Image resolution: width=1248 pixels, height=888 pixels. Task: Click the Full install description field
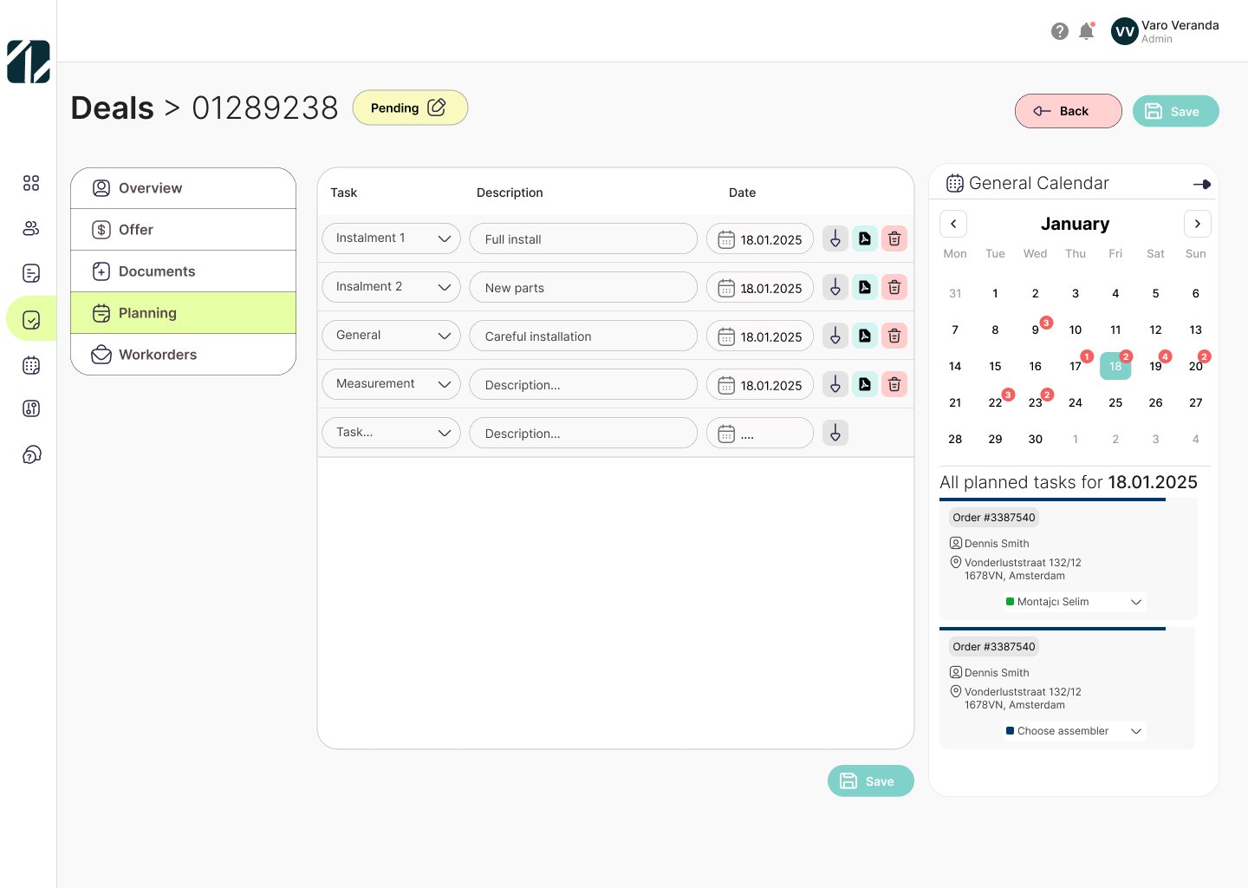(582, 239)
